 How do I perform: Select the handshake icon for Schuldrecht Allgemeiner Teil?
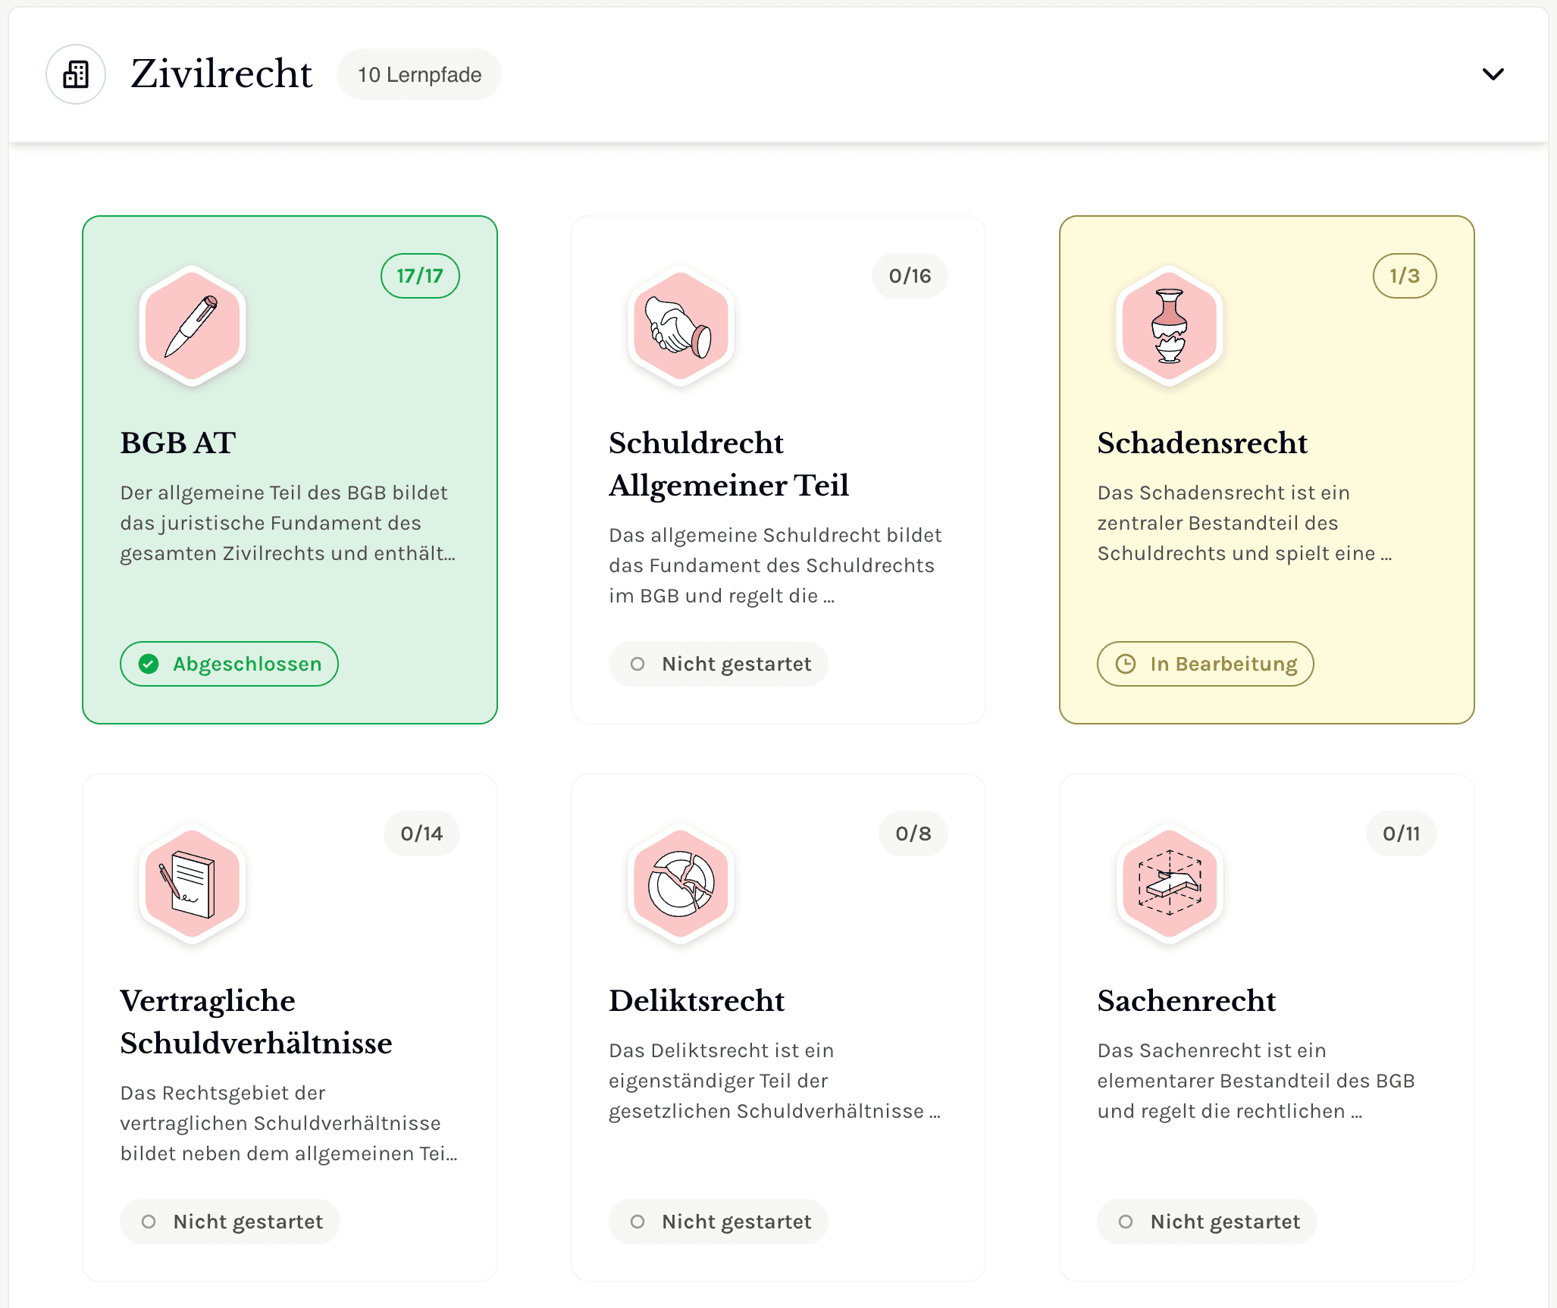coord(680,327)
